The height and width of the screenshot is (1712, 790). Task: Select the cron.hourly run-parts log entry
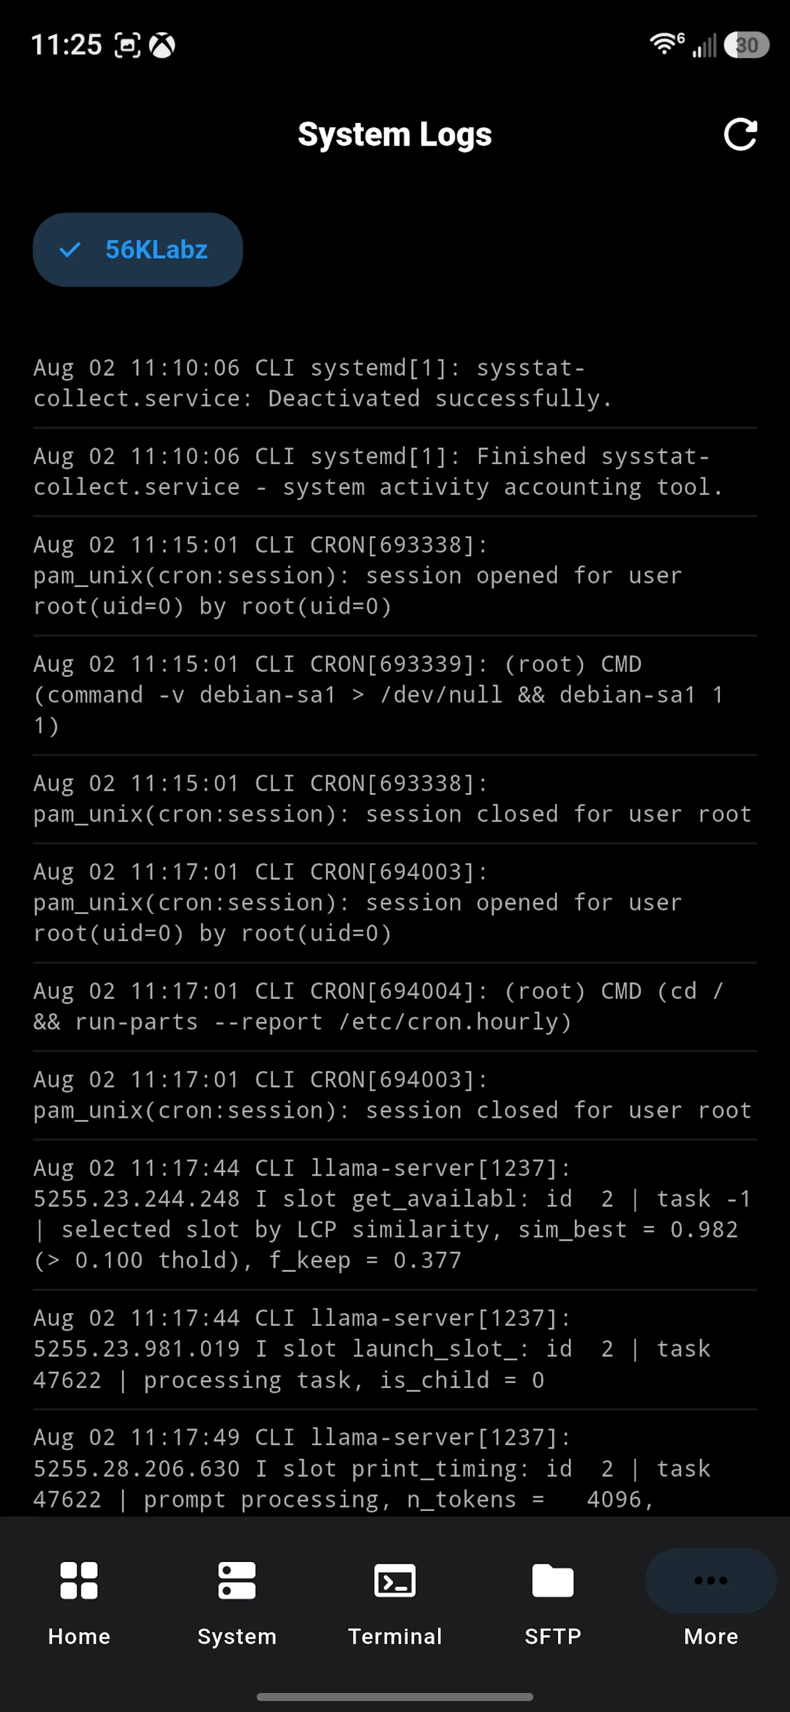coord(395,1006)
